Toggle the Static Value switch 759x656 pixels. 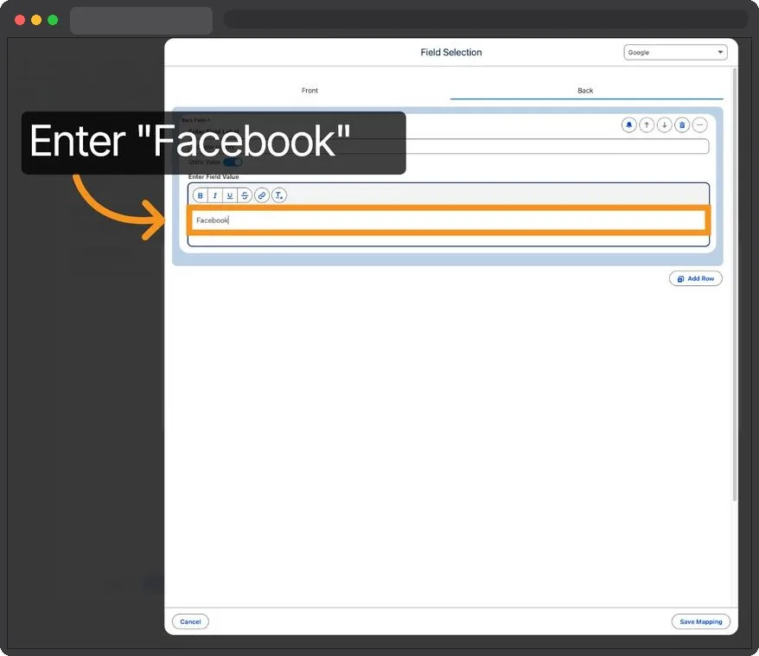click(233, 162)
